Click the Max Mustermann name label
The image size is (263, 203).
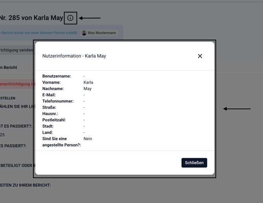coord(102,33)
